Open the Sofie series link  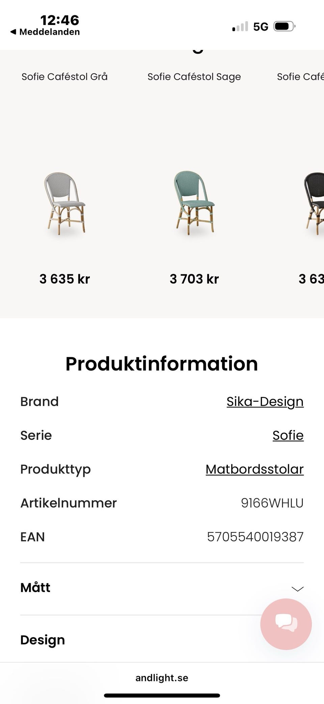(288, 435)
